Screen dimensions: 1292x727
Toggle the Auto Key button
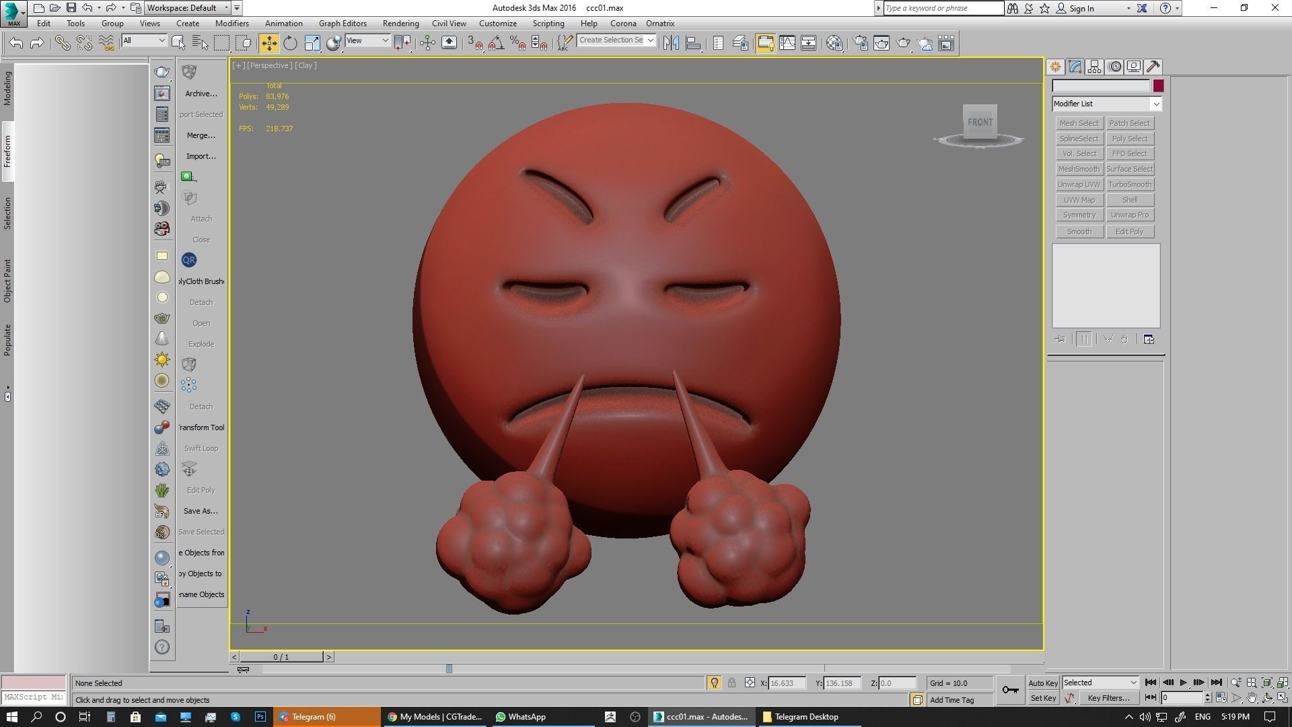1043,683
